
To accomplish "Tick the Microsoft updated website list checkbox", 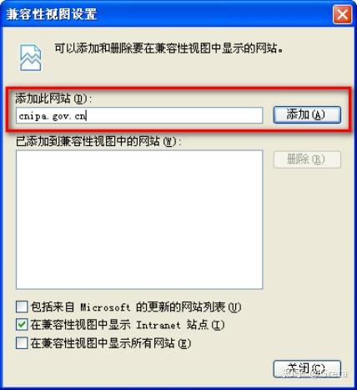I will pos(22,306).
